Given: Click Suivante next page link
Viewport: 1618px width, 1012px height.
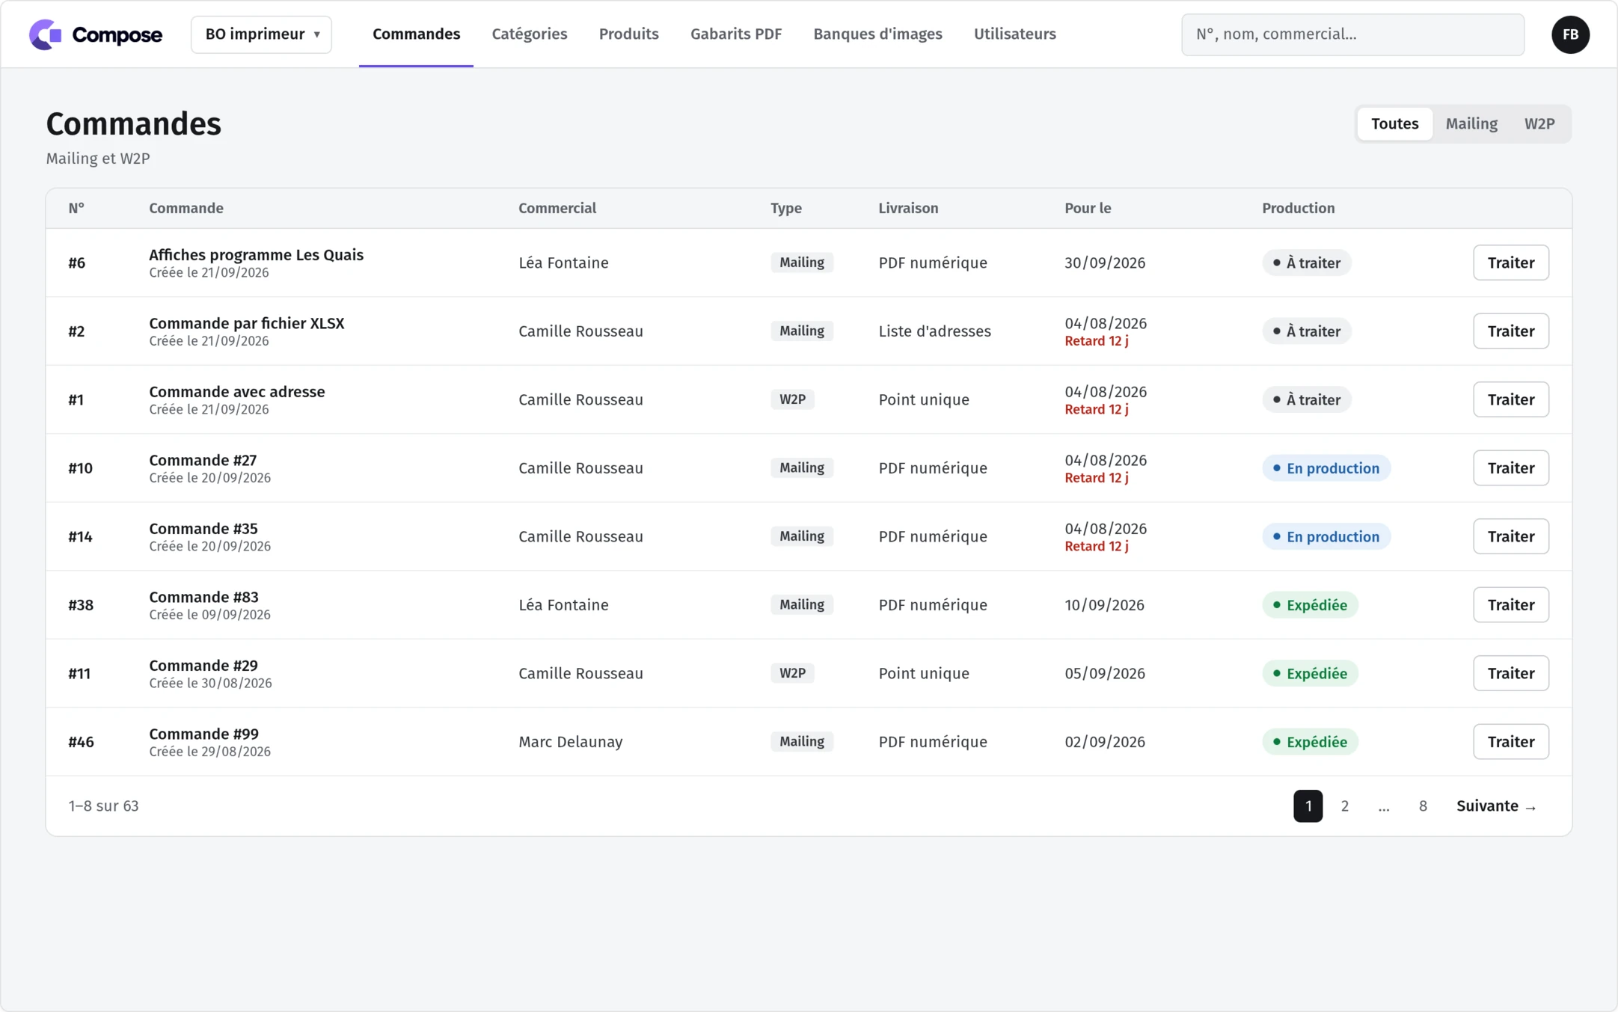Looking at the screenshot, I should (x=1495, y=806).
